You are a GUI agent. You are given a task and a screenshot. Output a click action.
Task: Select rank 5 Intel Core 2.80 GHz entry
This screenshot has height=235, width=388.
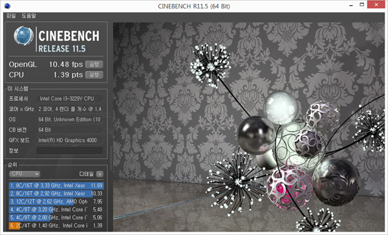coord(56,218)
